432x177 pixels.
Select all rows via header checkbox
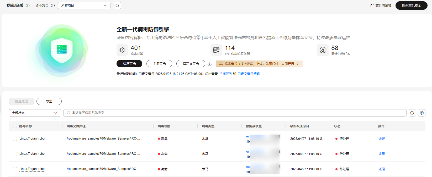15,126
